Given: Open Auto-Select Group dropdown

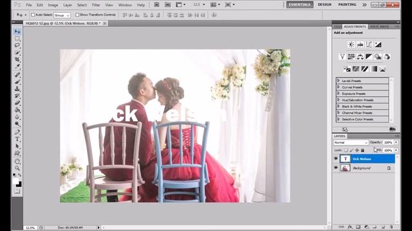Looking at the screenshot, I should [x=62, y=15].
